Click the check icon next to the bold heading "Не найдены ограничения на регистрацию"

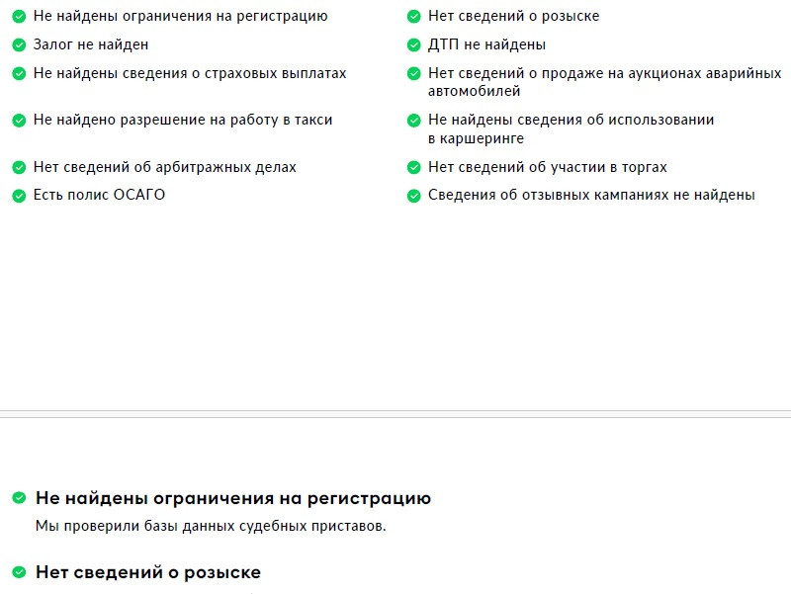click(x=18, y=498)
